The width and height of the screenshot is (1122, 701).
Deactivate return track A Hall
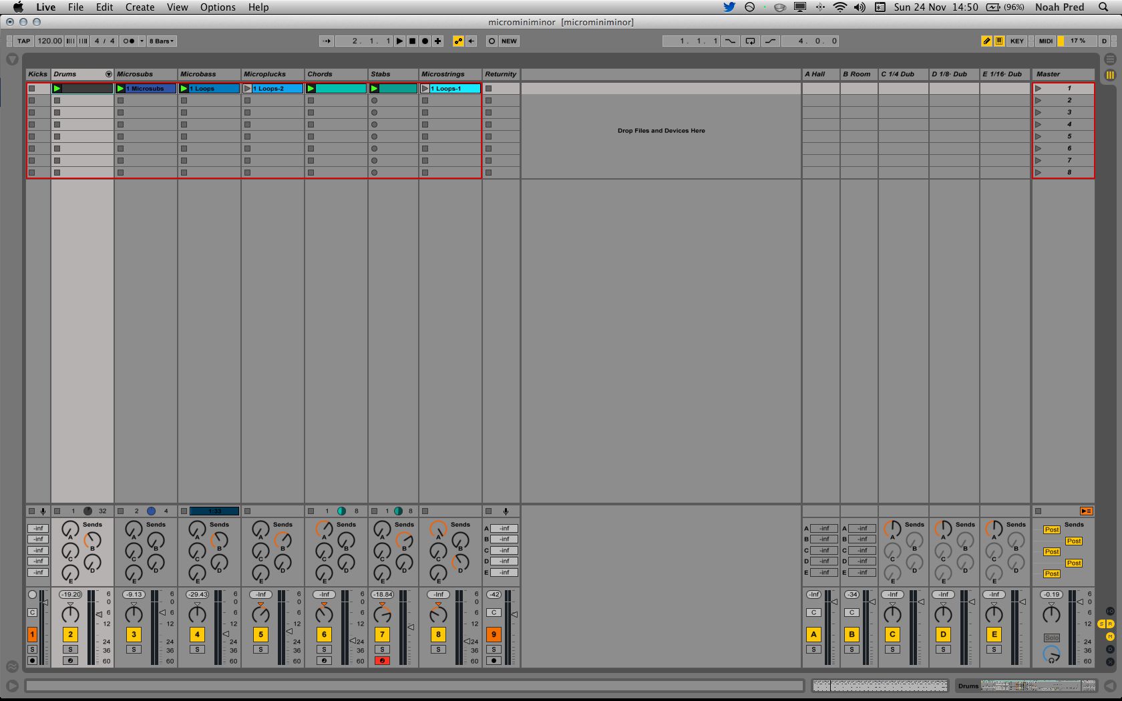pos(813,634)
